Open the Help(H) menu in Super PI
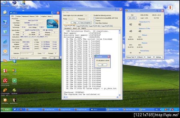The height and width of the screenshot is (118, 180). click(x=83, y=28)
